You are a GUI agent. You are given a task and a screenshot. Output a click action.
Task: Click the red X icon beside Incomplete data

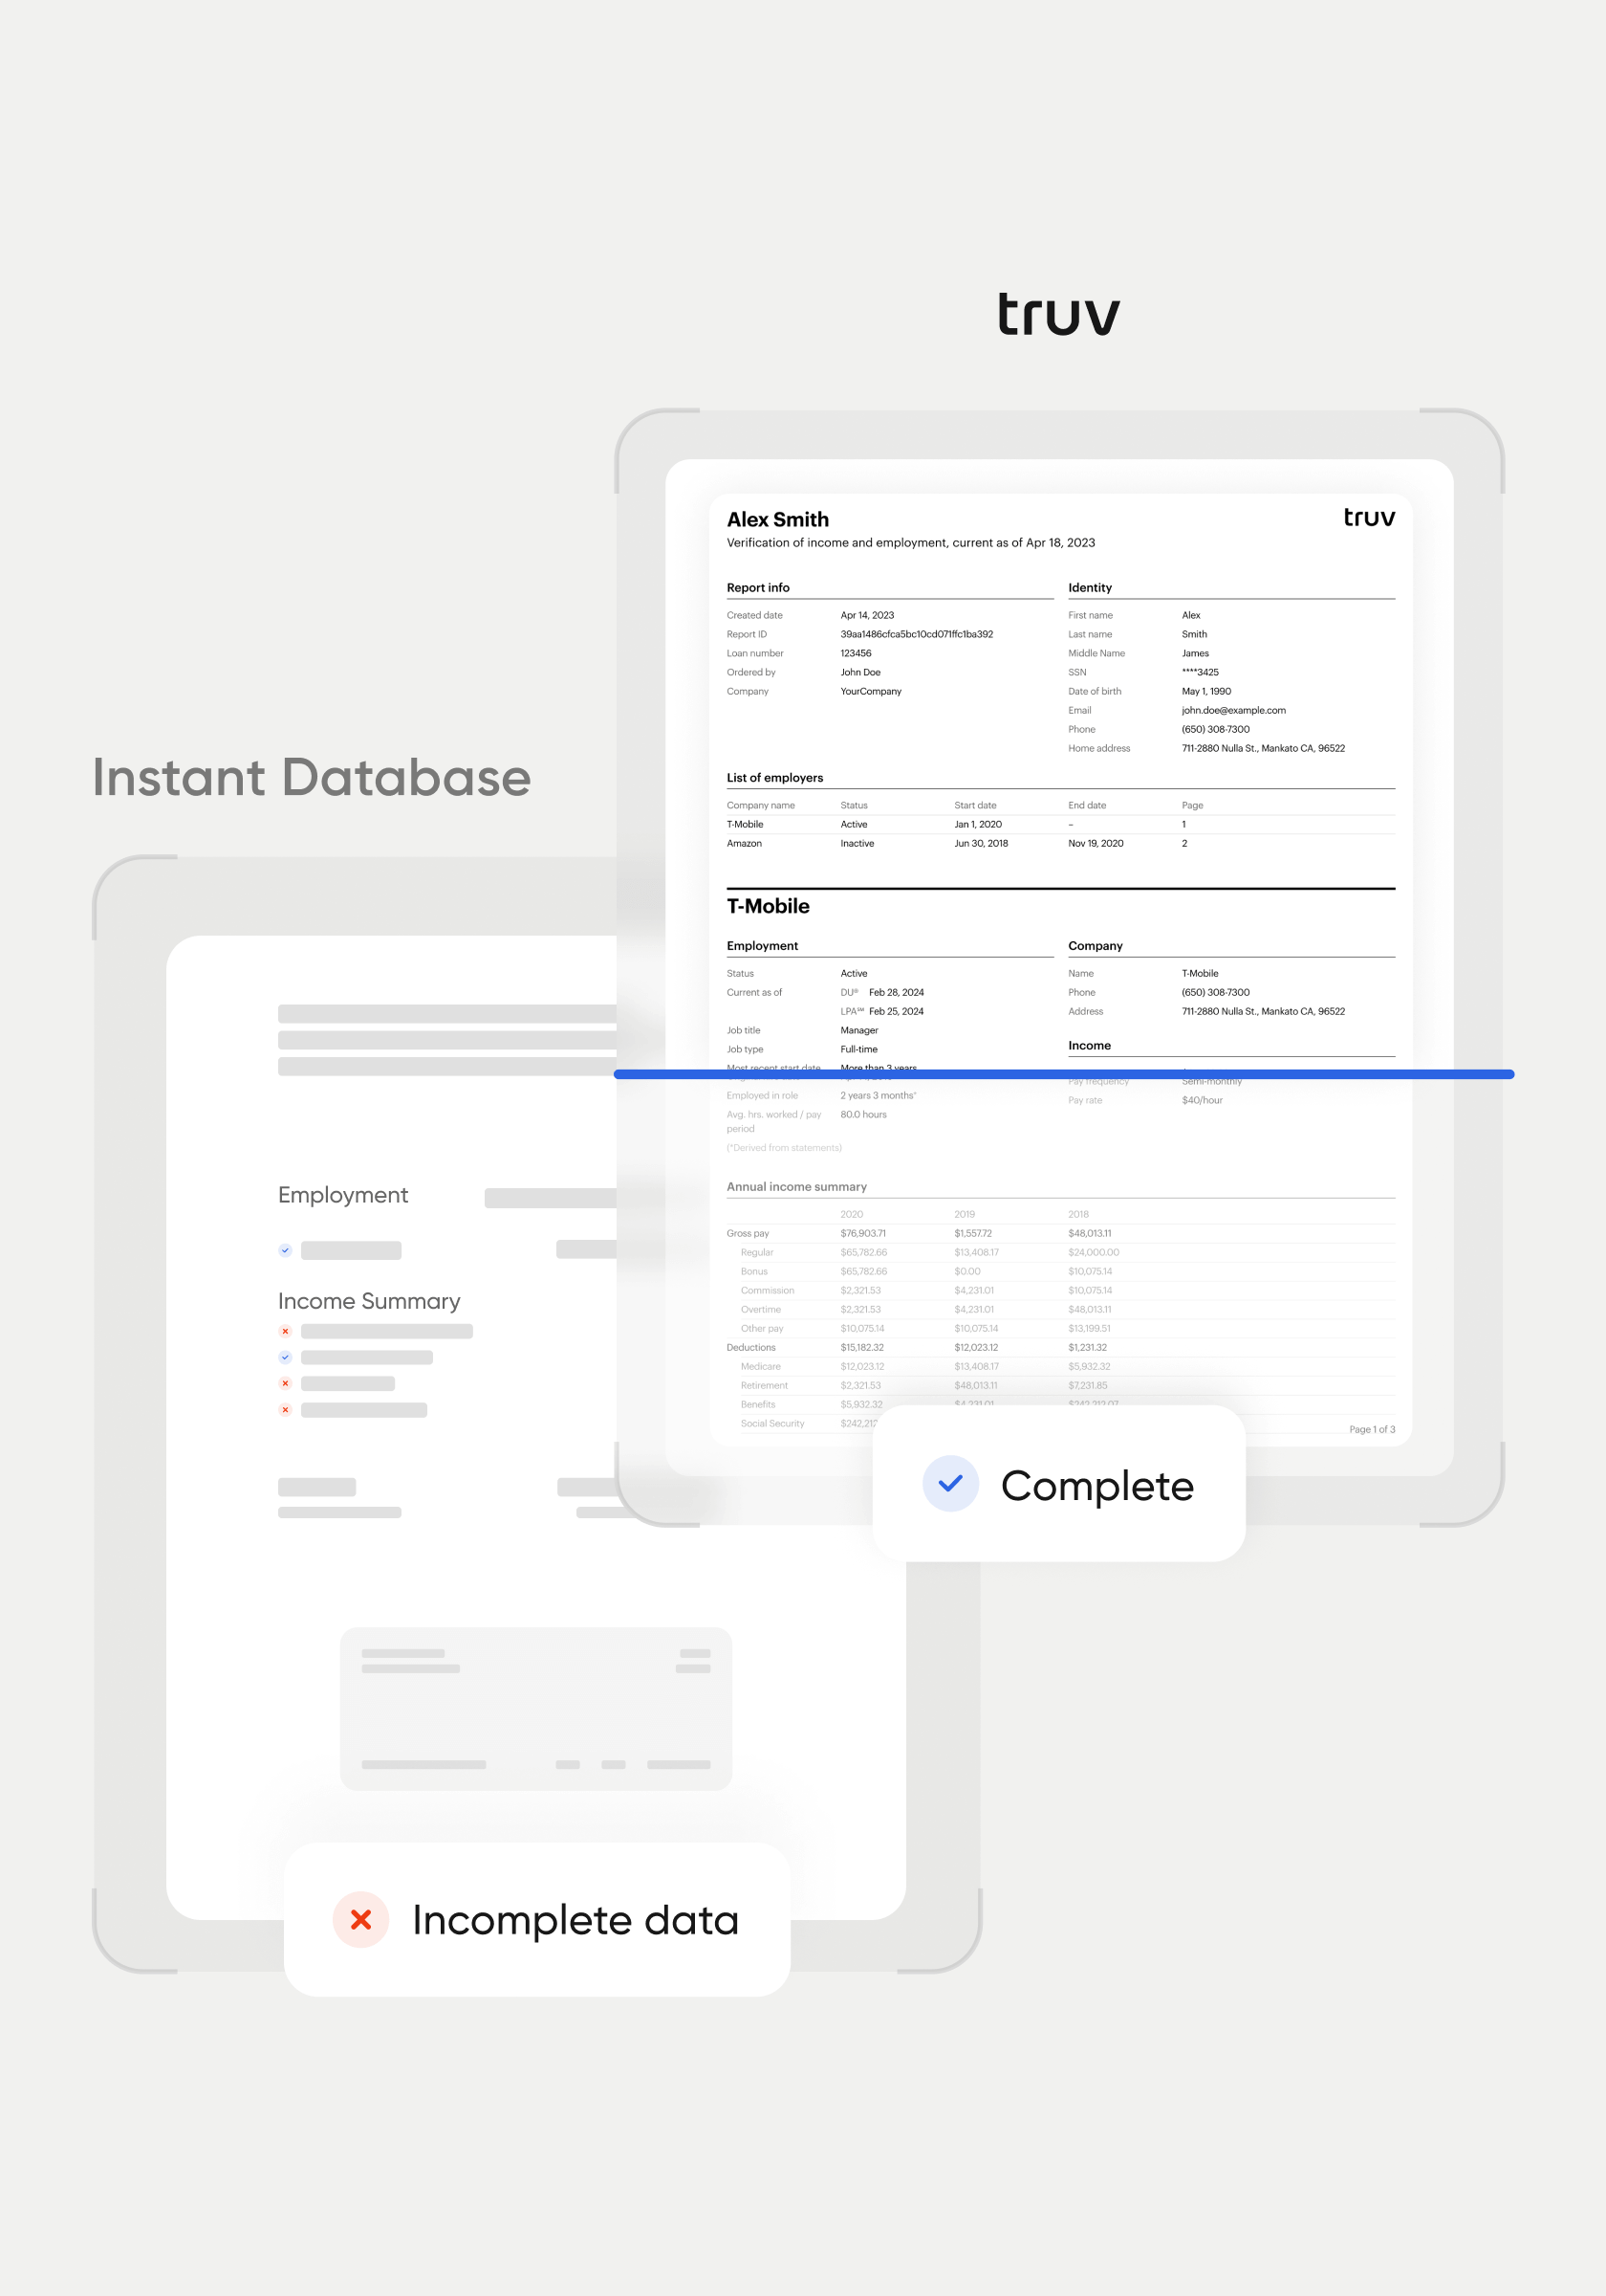pos(360,1919)
